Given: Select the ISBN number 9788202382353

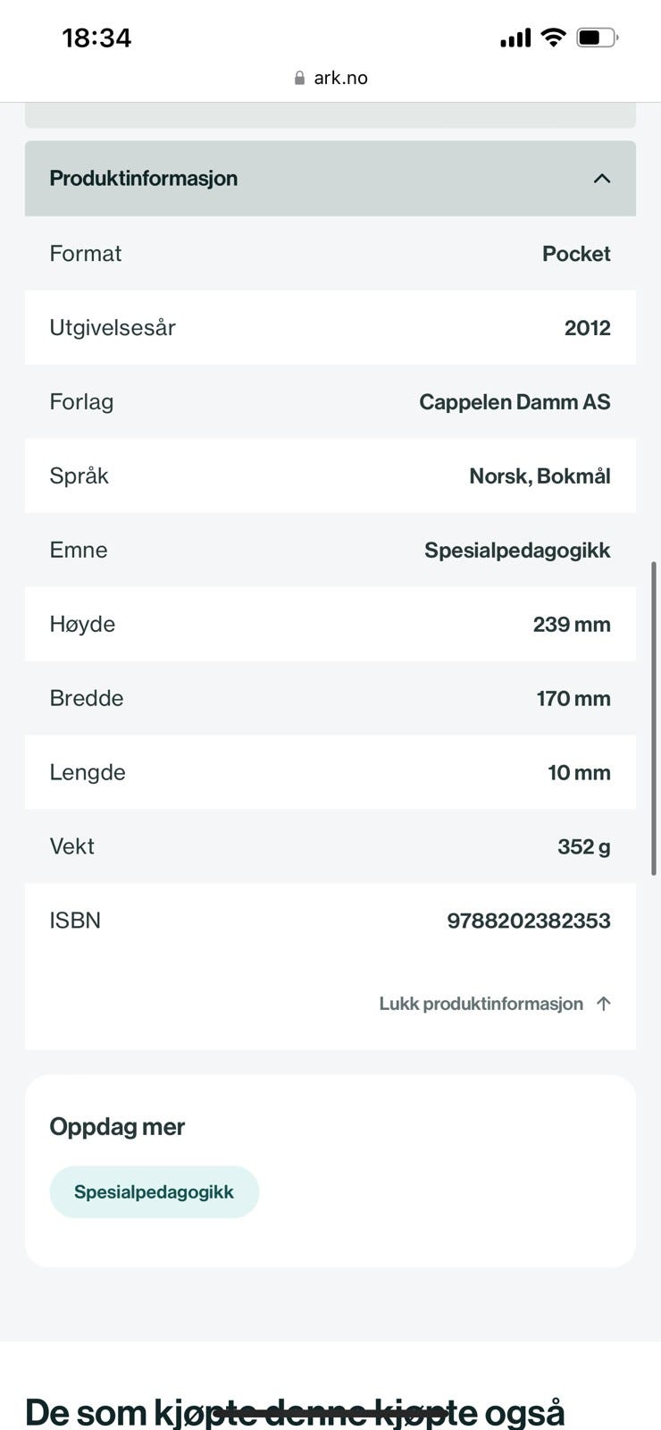Looking at the screenshot, I should [x=529, y=921].
